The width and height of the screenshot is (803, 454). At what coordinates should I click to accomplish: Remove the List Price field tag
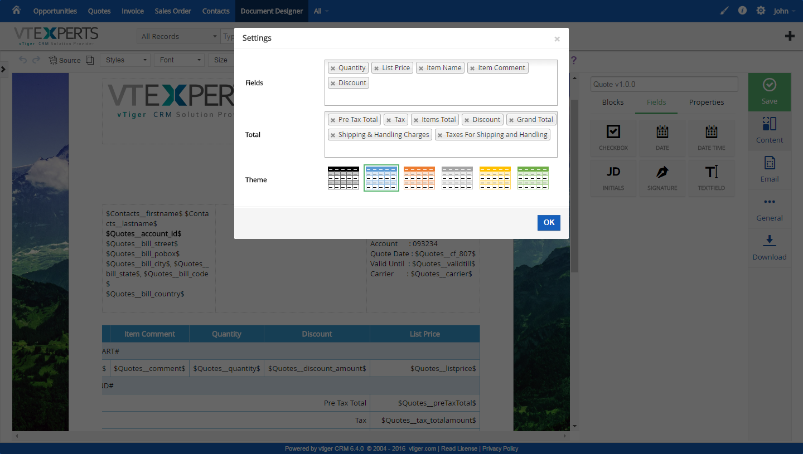tap(376, 68)
